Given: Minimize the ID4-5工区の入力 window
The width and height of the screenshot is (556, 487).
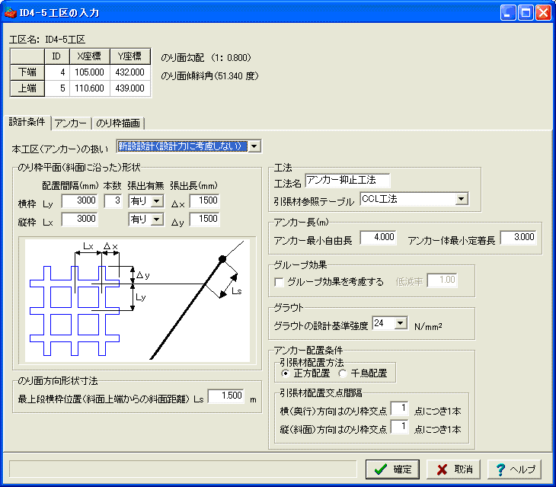Looking at the screenshot, I should coord(508,13).
